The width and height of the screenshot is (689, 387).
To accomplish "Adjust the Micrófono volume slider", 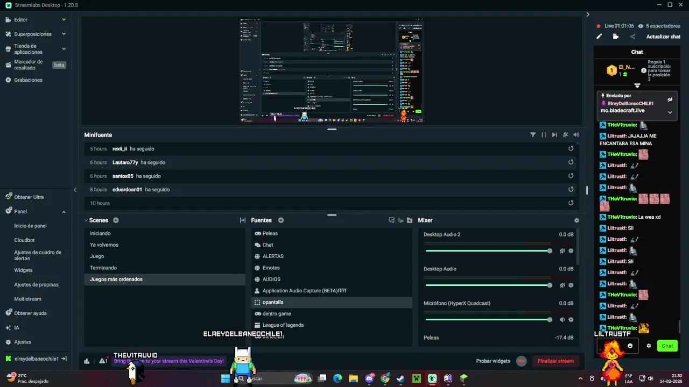I will (x=488, y=320).
